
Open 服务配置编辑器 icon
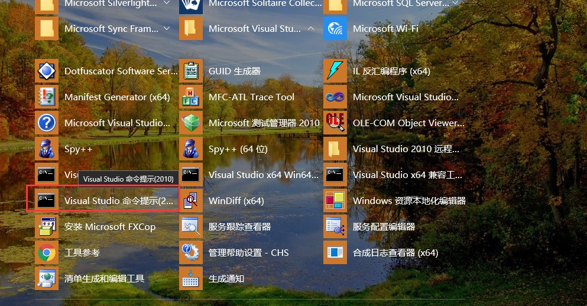click(x=335, y=226)
